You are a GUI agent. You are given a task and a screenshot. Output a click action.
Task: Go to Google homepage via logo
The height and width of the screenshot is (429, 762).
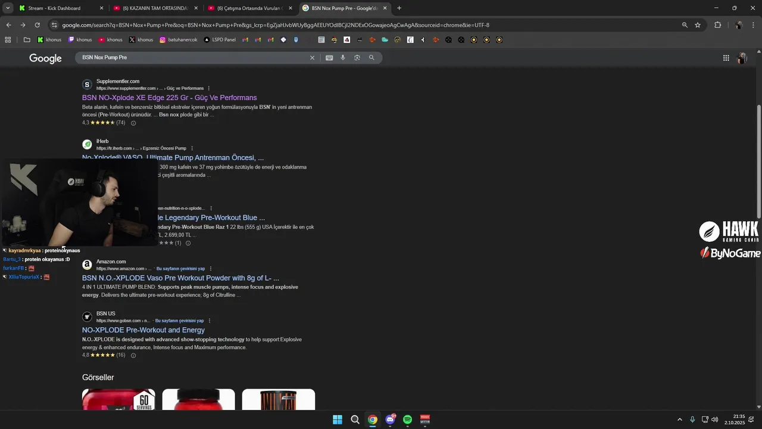pyautogui.click(x=45, y=58)
